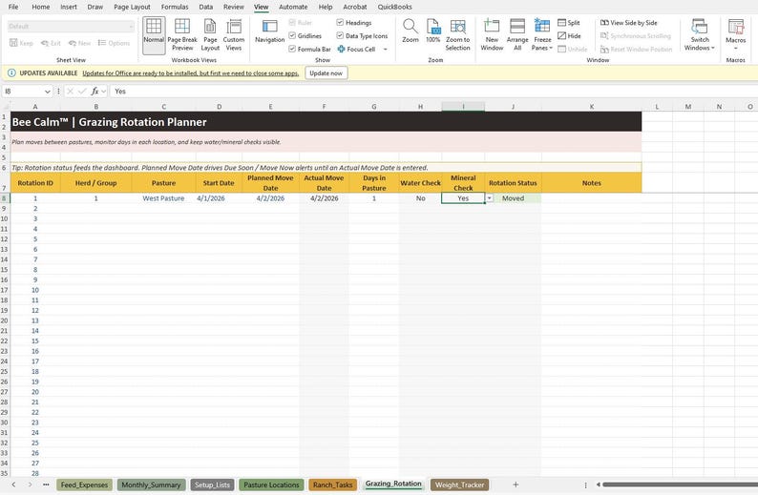Viewport: 758px width, 495px height.
Task: Switch to Ranch_Tasks sheet tab
Action: click(x=332, y=485)
